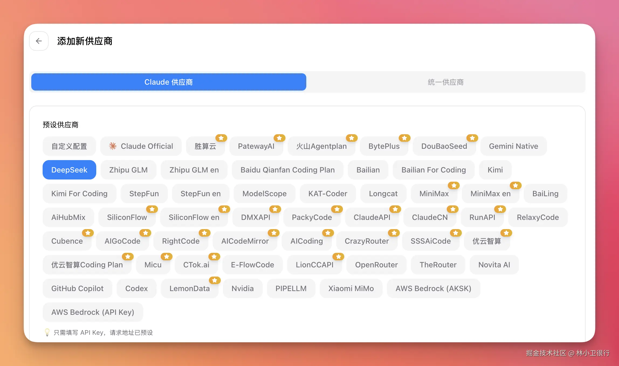Click star badge on RightCode

204,233
